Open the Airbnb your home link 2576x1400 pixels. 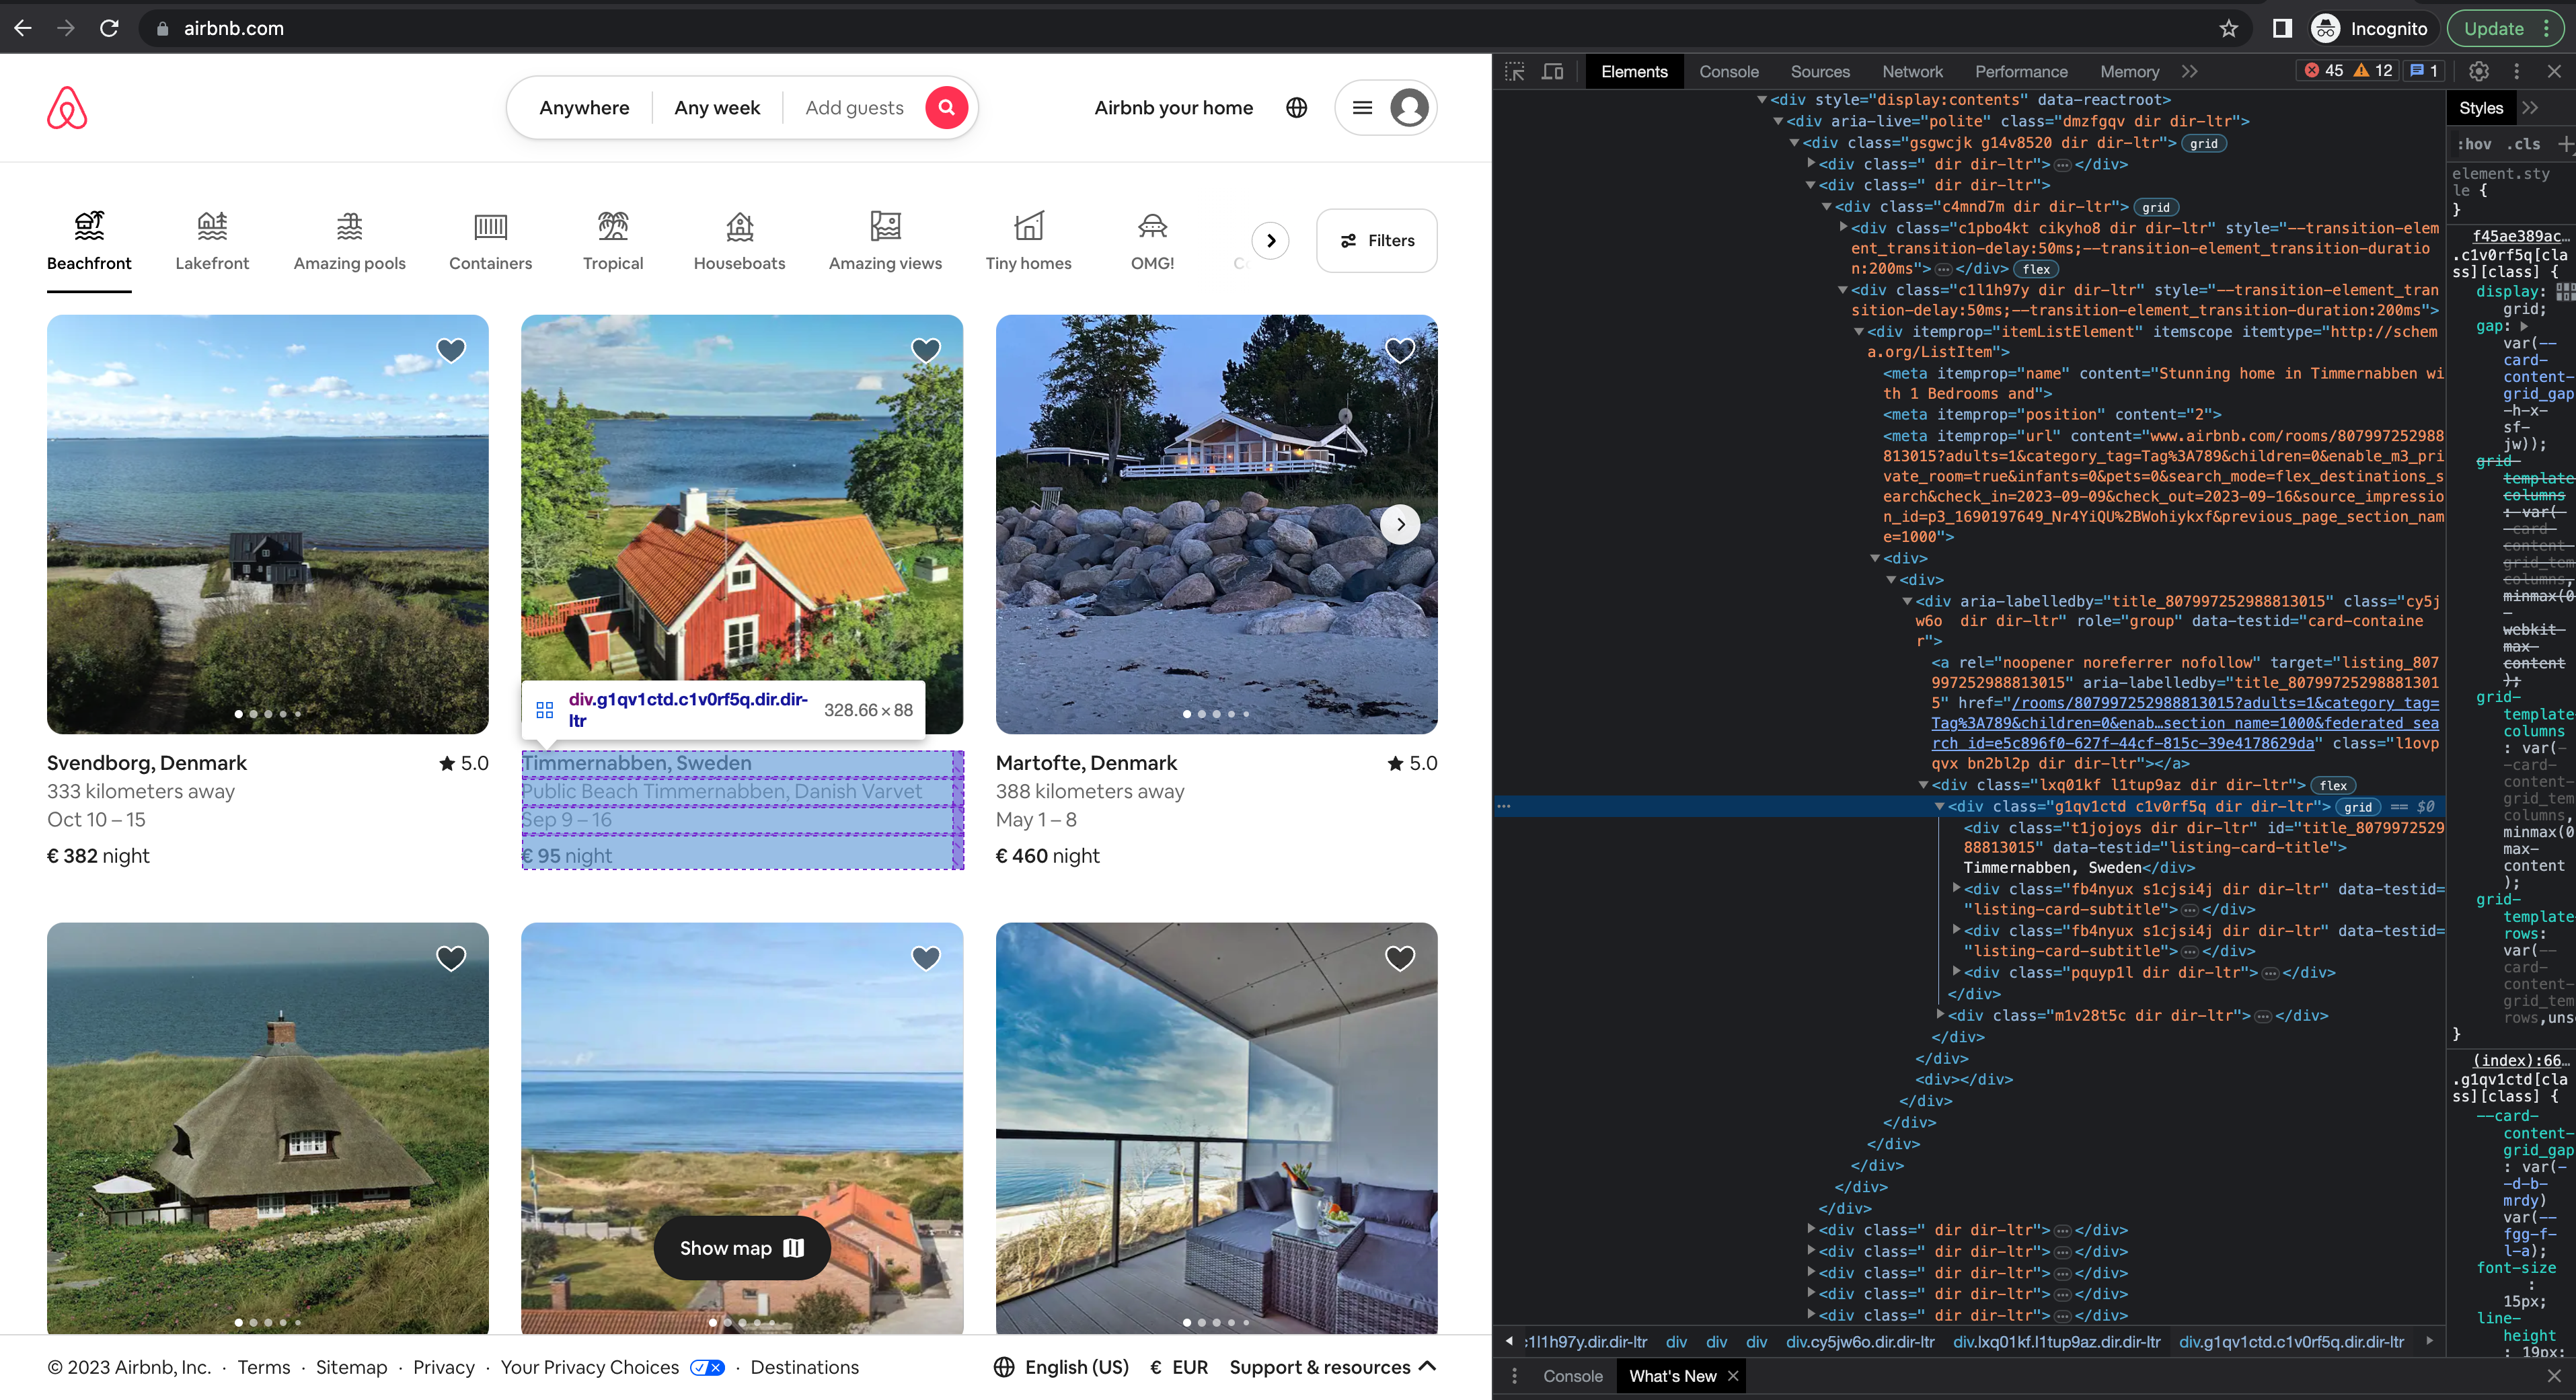[1173, 108]
